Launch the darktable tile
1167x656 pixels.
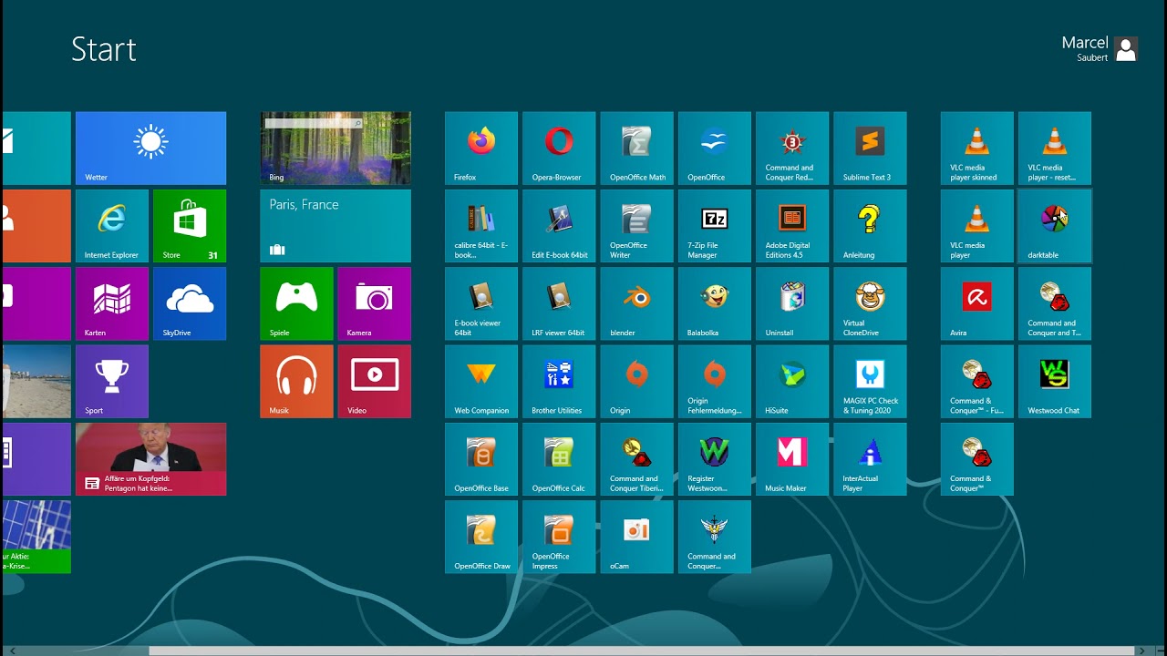click(x=1055, y=226)
